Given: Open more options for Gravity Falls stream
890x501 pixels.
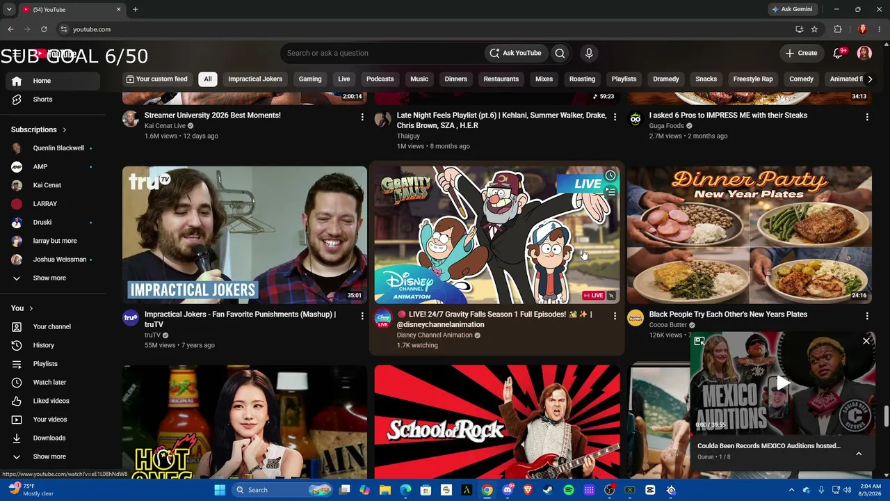Looking at the screenshot, I should click(615, 316).
